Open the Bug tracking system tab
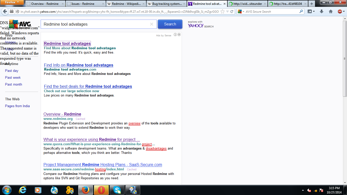This screenshot has height=195, width=347. (166, 4)
